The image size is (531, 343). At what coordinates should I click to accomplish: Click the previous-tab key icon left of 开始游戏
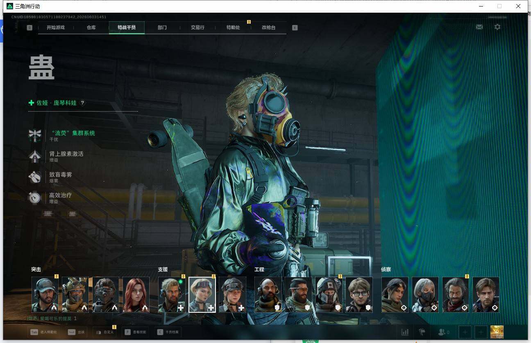click(x=29, y=27)
